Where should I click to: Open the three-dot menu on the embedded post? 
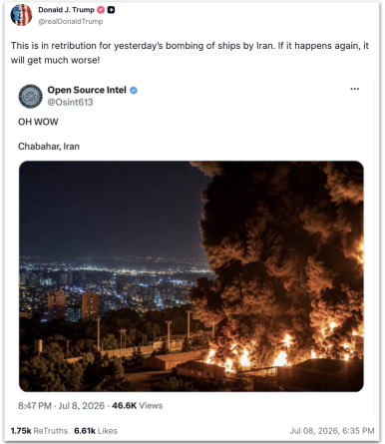[x=355, y=89]
